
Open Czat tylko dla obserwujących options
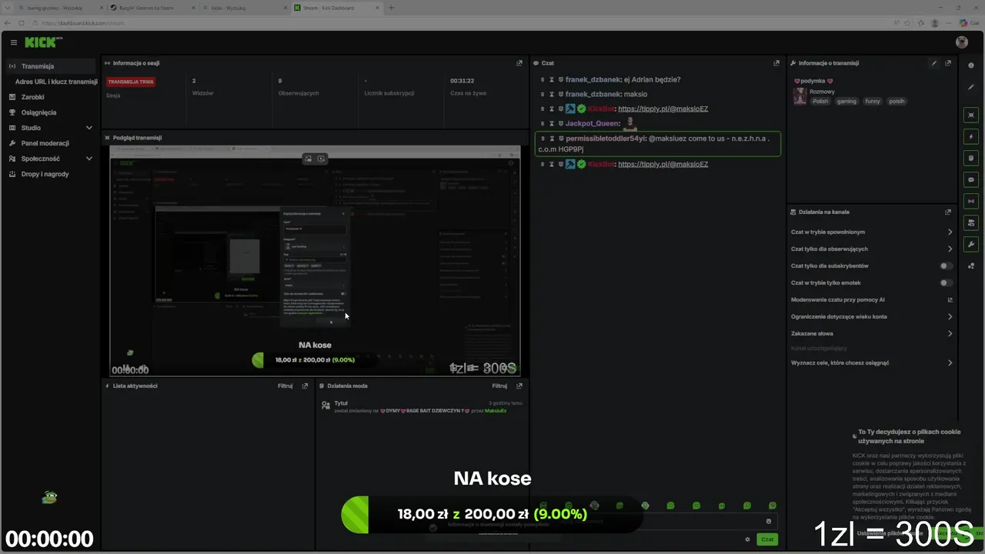pyautogui.click(x=872, y=249)
